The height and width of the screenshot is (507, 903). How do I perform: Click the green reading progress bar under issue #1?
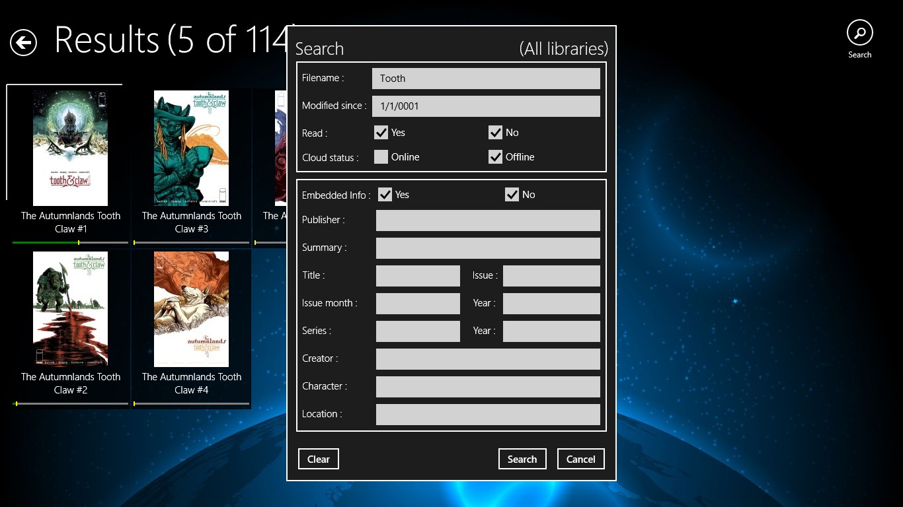46,243
